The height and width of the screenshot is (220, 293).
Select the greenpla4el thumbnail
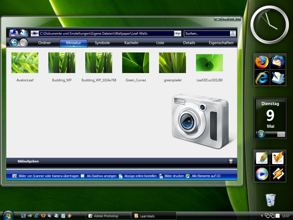click(x=173, y=63)
